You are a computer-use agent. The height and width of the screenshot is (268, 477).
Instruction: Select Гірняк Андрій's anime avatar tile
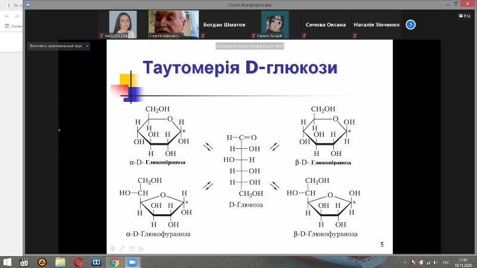275,24
